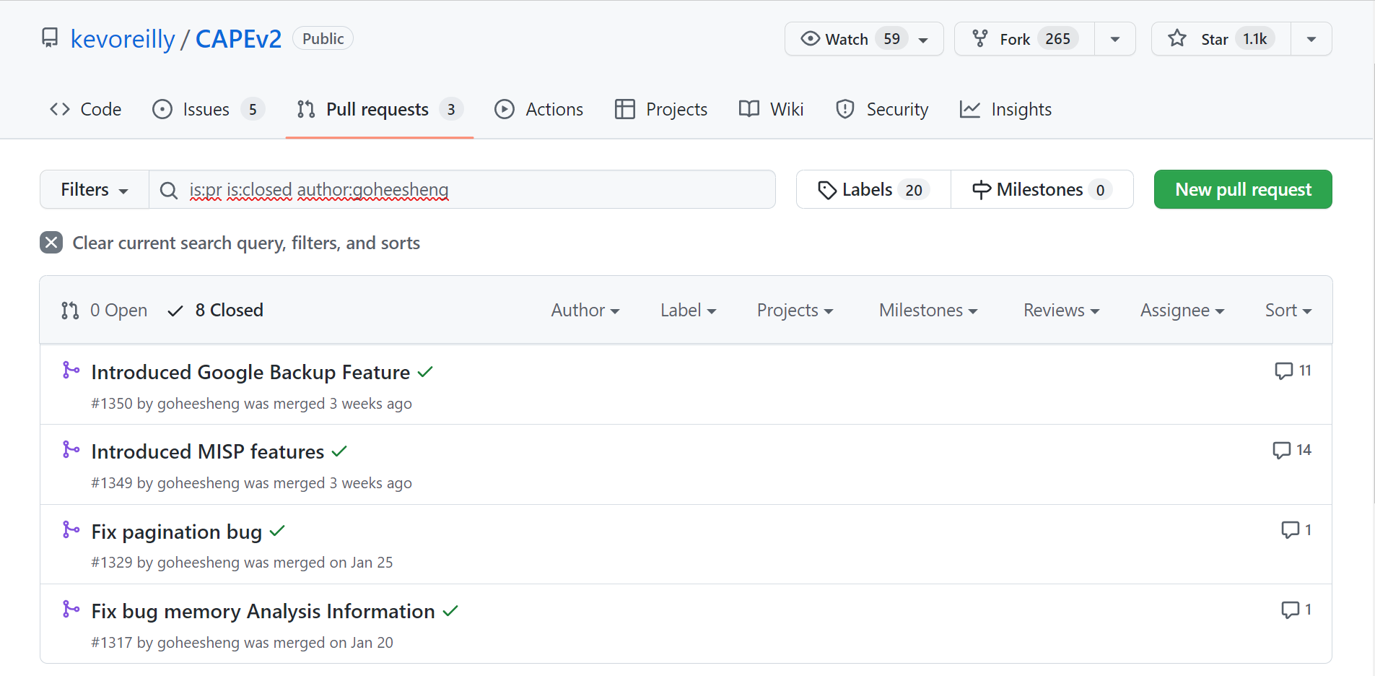The height and width of the screenshot is (676, 1375).
Task: Expand the Author filter dropdown
Action: (585, 311)
